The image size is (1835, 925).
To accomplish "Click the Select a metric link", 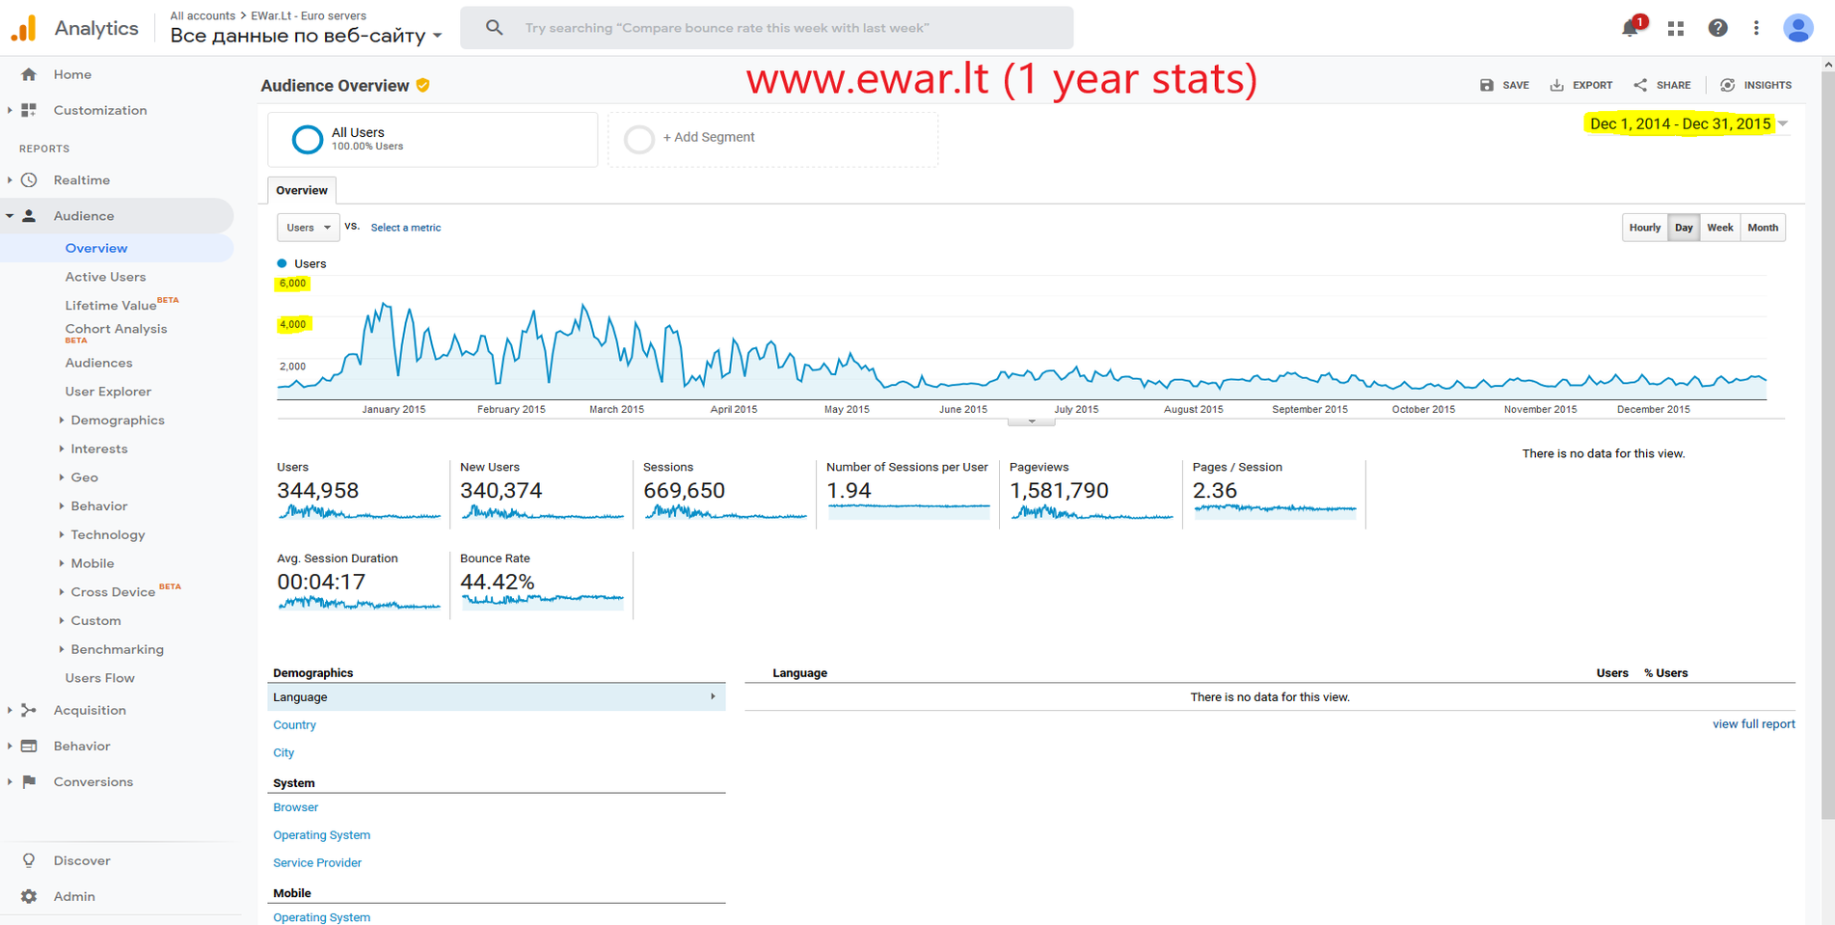I will coord(406,228).
